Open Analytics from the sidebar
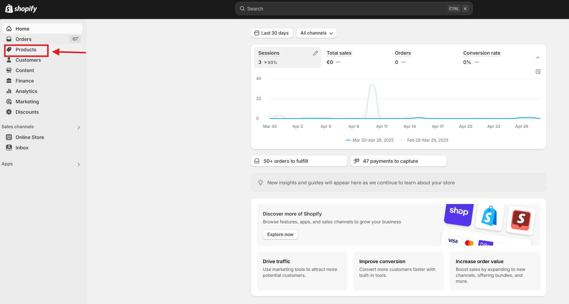This screenshot has width=569, height=304. (42, 91)
